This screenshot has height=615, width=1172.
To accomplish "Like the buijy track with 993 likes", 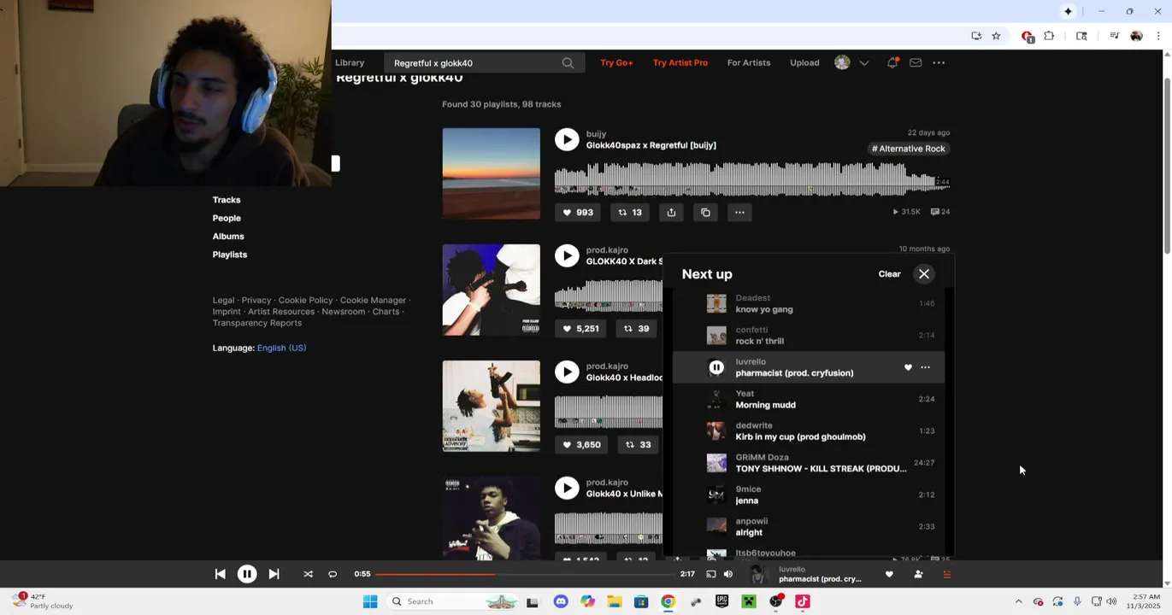I will (577, 213).
